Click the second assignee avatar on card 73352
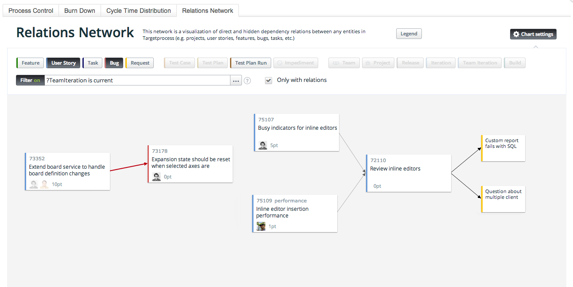 [x=43, y=184]
